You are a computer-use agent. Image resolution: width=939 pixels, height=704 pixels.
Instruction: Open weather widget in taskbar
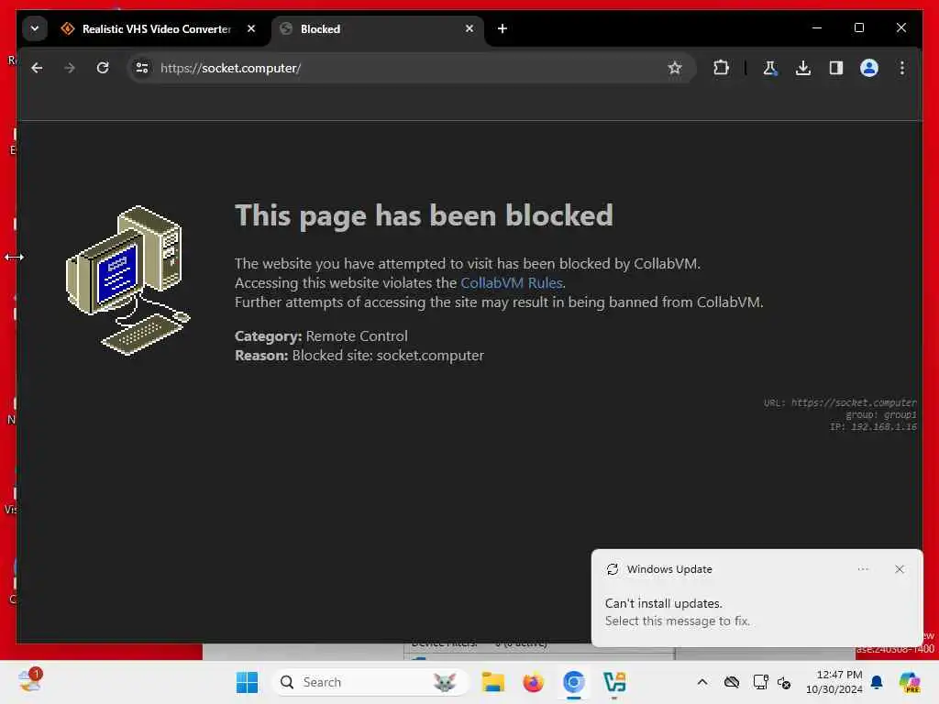point(29,682)
